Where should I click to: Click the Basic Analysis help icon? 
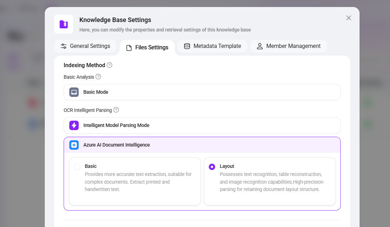click(x=98, y=77)
